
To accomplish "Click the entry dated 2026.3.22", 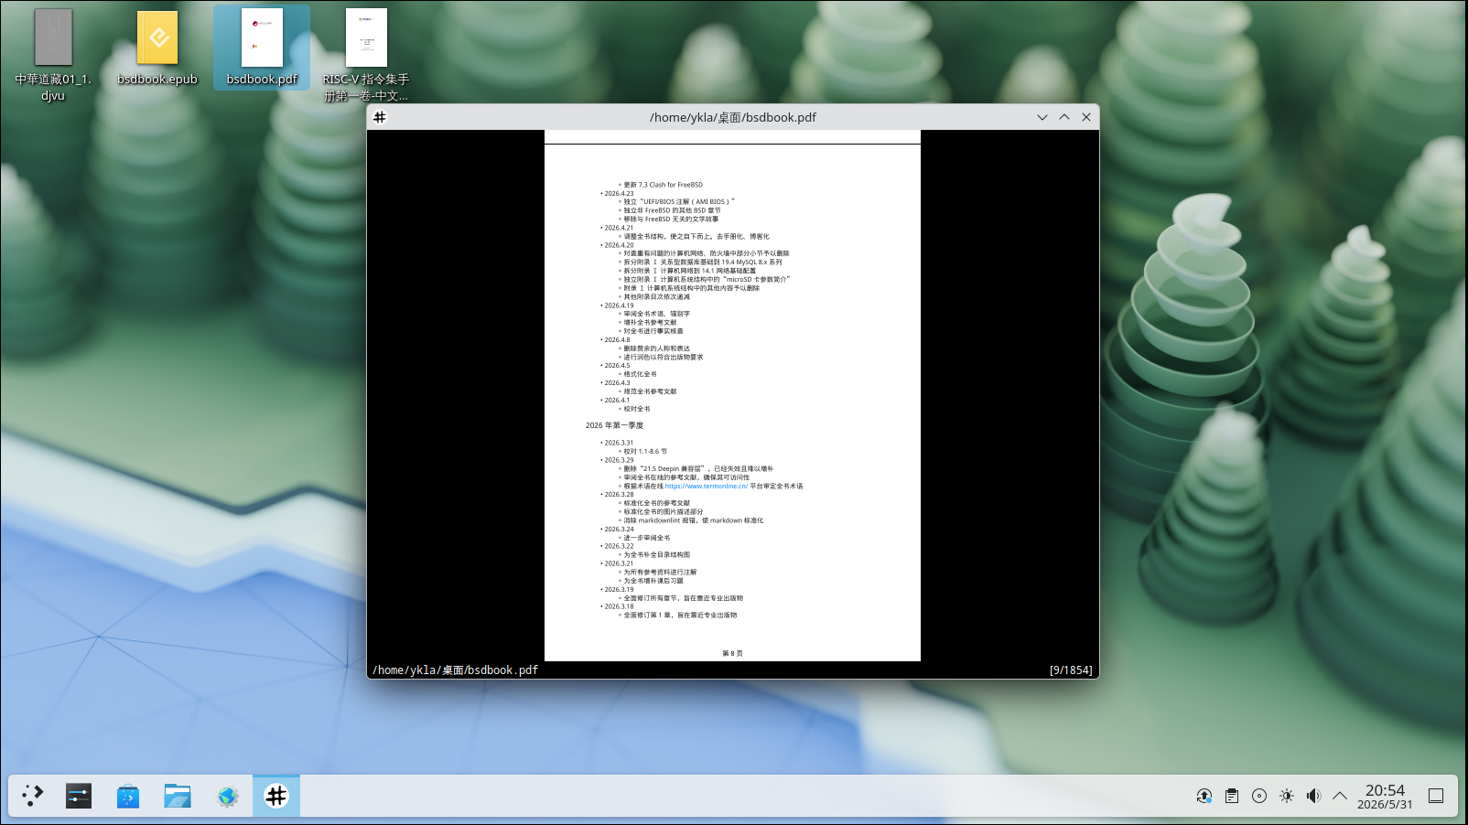I will tap(619, 546).
